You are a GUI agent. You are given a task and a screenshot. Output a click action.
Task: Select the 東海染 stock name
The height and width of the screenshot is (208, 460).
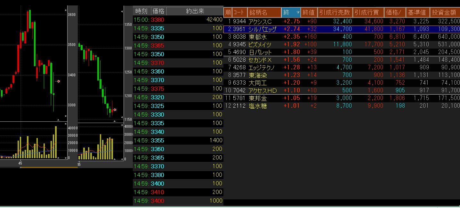click(x=258, y=75)
